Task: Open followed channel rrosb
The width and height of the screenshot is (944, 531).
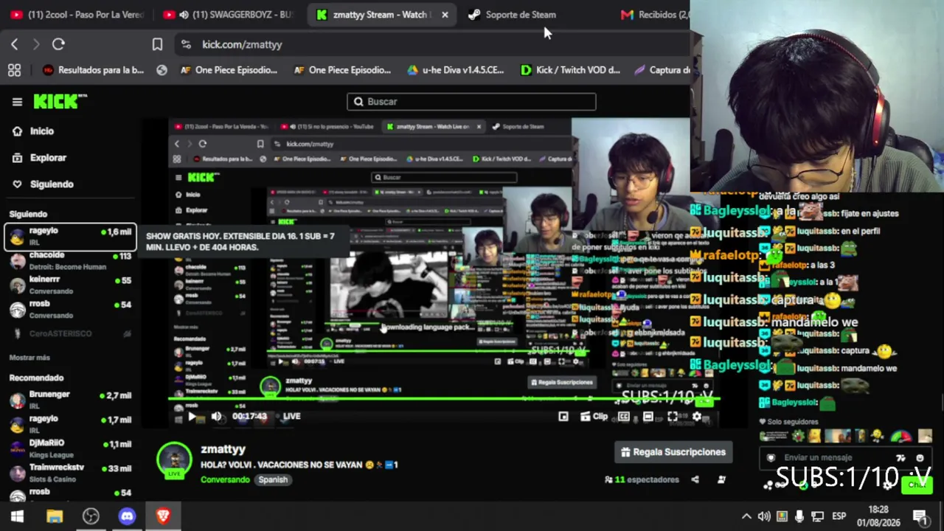Action: (71, 309)
